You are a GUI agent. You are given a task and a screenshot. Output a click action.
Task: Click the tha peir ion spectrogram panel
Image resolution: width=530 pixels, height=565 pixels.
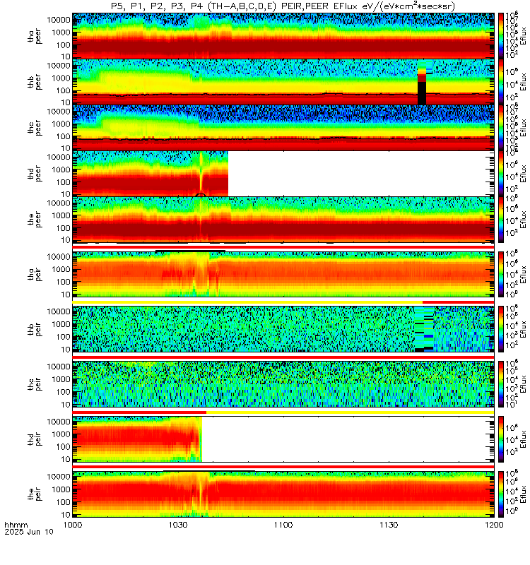click(283, 274)
